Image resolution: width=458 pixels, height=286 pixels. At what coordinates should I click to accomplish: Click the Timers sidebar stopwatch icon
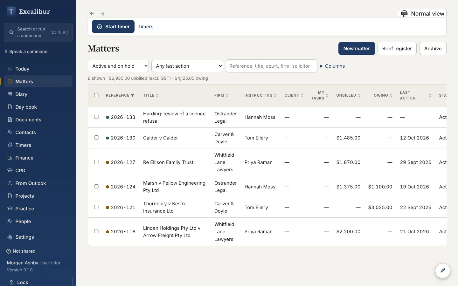click(10, 145)
